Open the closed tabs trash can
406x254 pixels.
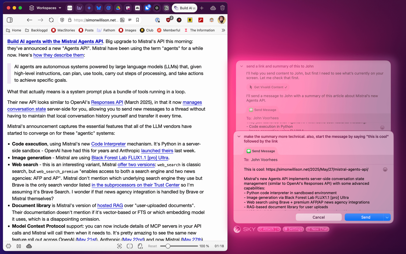tap(222, 8)
